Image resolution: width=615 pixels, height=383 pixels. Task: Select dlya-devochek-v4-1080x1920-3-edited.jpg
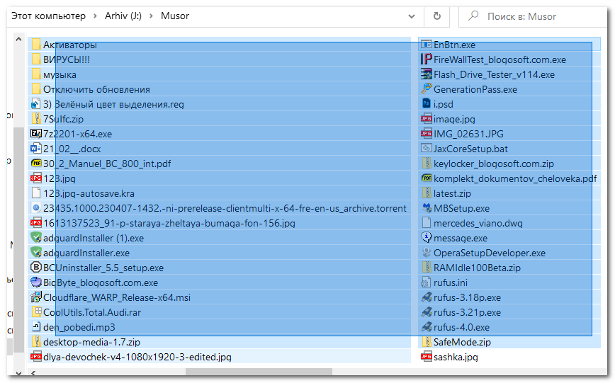[137, 357]
